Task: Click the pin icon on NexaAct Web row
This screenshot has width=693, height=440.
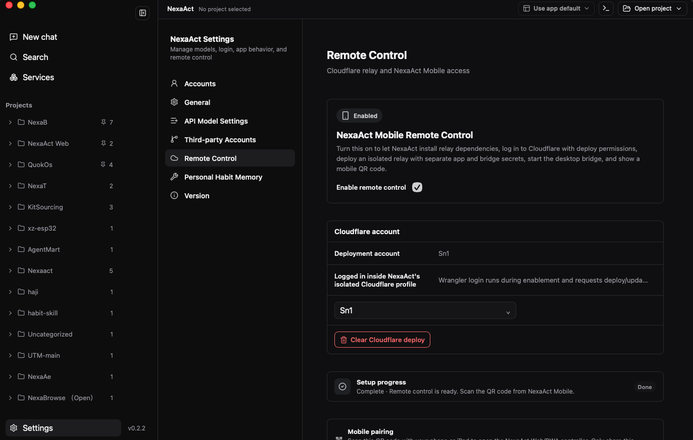Action: 103,143
